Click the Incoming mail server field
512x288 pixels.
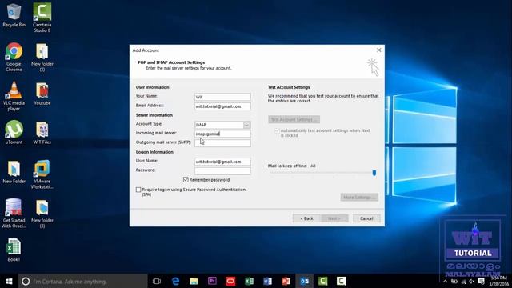click(x=222, y=134)
